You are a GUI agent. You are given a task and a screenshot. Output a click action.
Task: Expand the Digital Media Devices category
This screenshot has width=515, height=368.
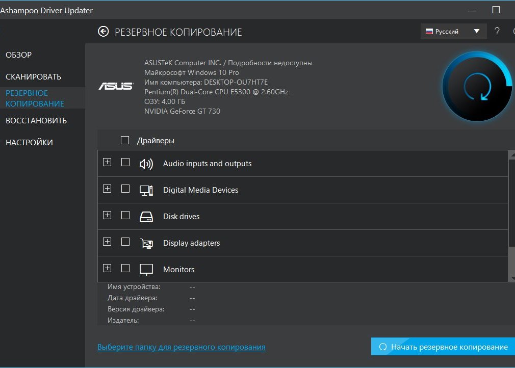107,189
